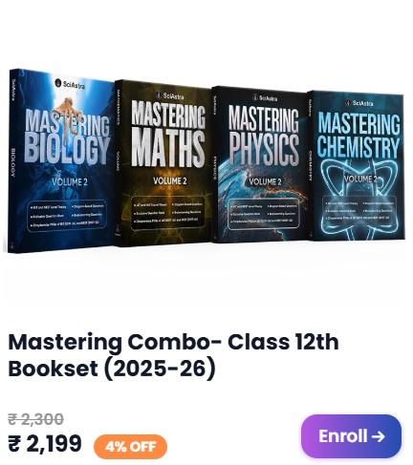
Task: Click the features box on Physics cover
Action: (x=264, y=214)
